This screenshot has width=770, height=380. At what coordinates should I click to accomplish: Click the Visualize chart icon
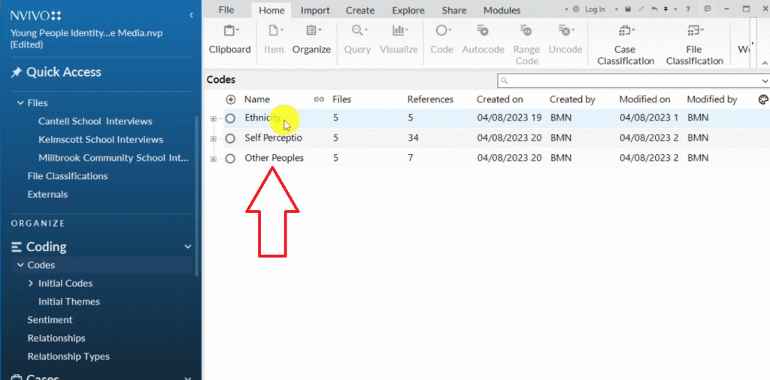click(399, 39)
